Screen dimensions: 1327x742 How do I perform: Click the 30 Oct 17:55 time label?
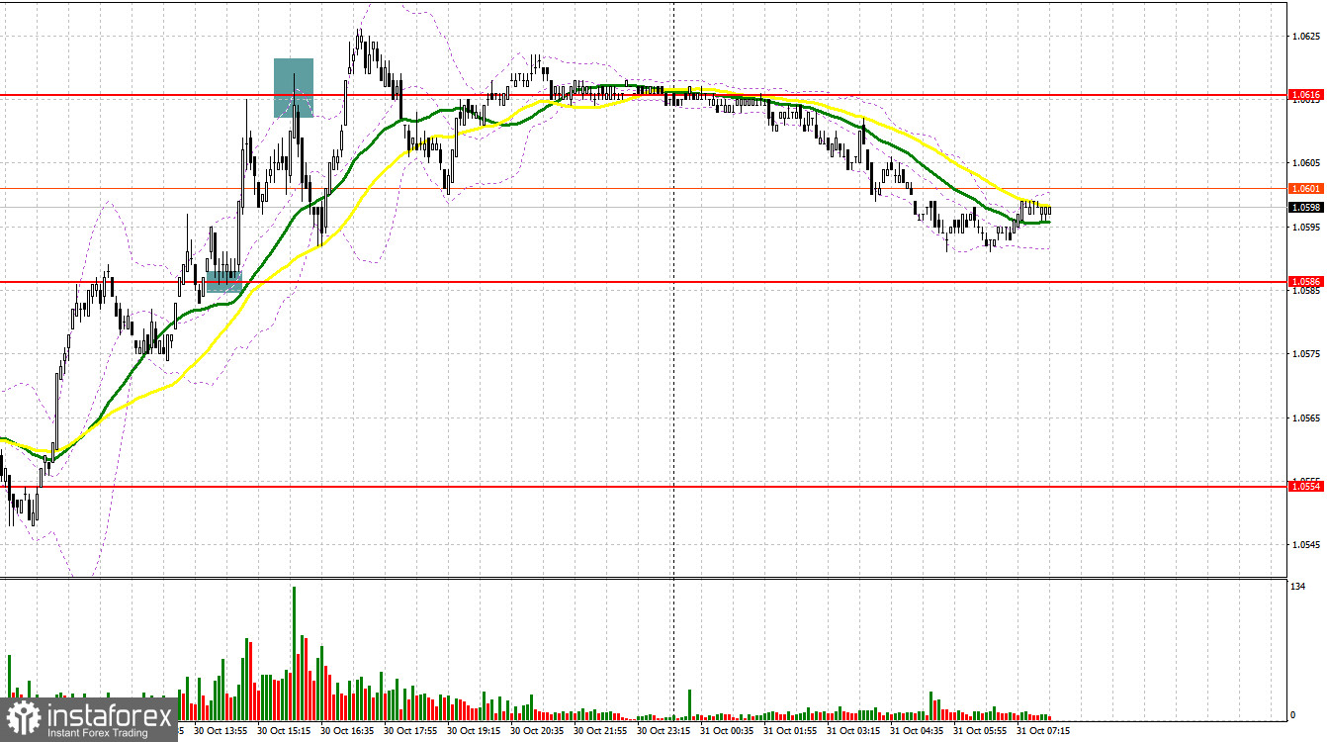click(x=411, y=731)
